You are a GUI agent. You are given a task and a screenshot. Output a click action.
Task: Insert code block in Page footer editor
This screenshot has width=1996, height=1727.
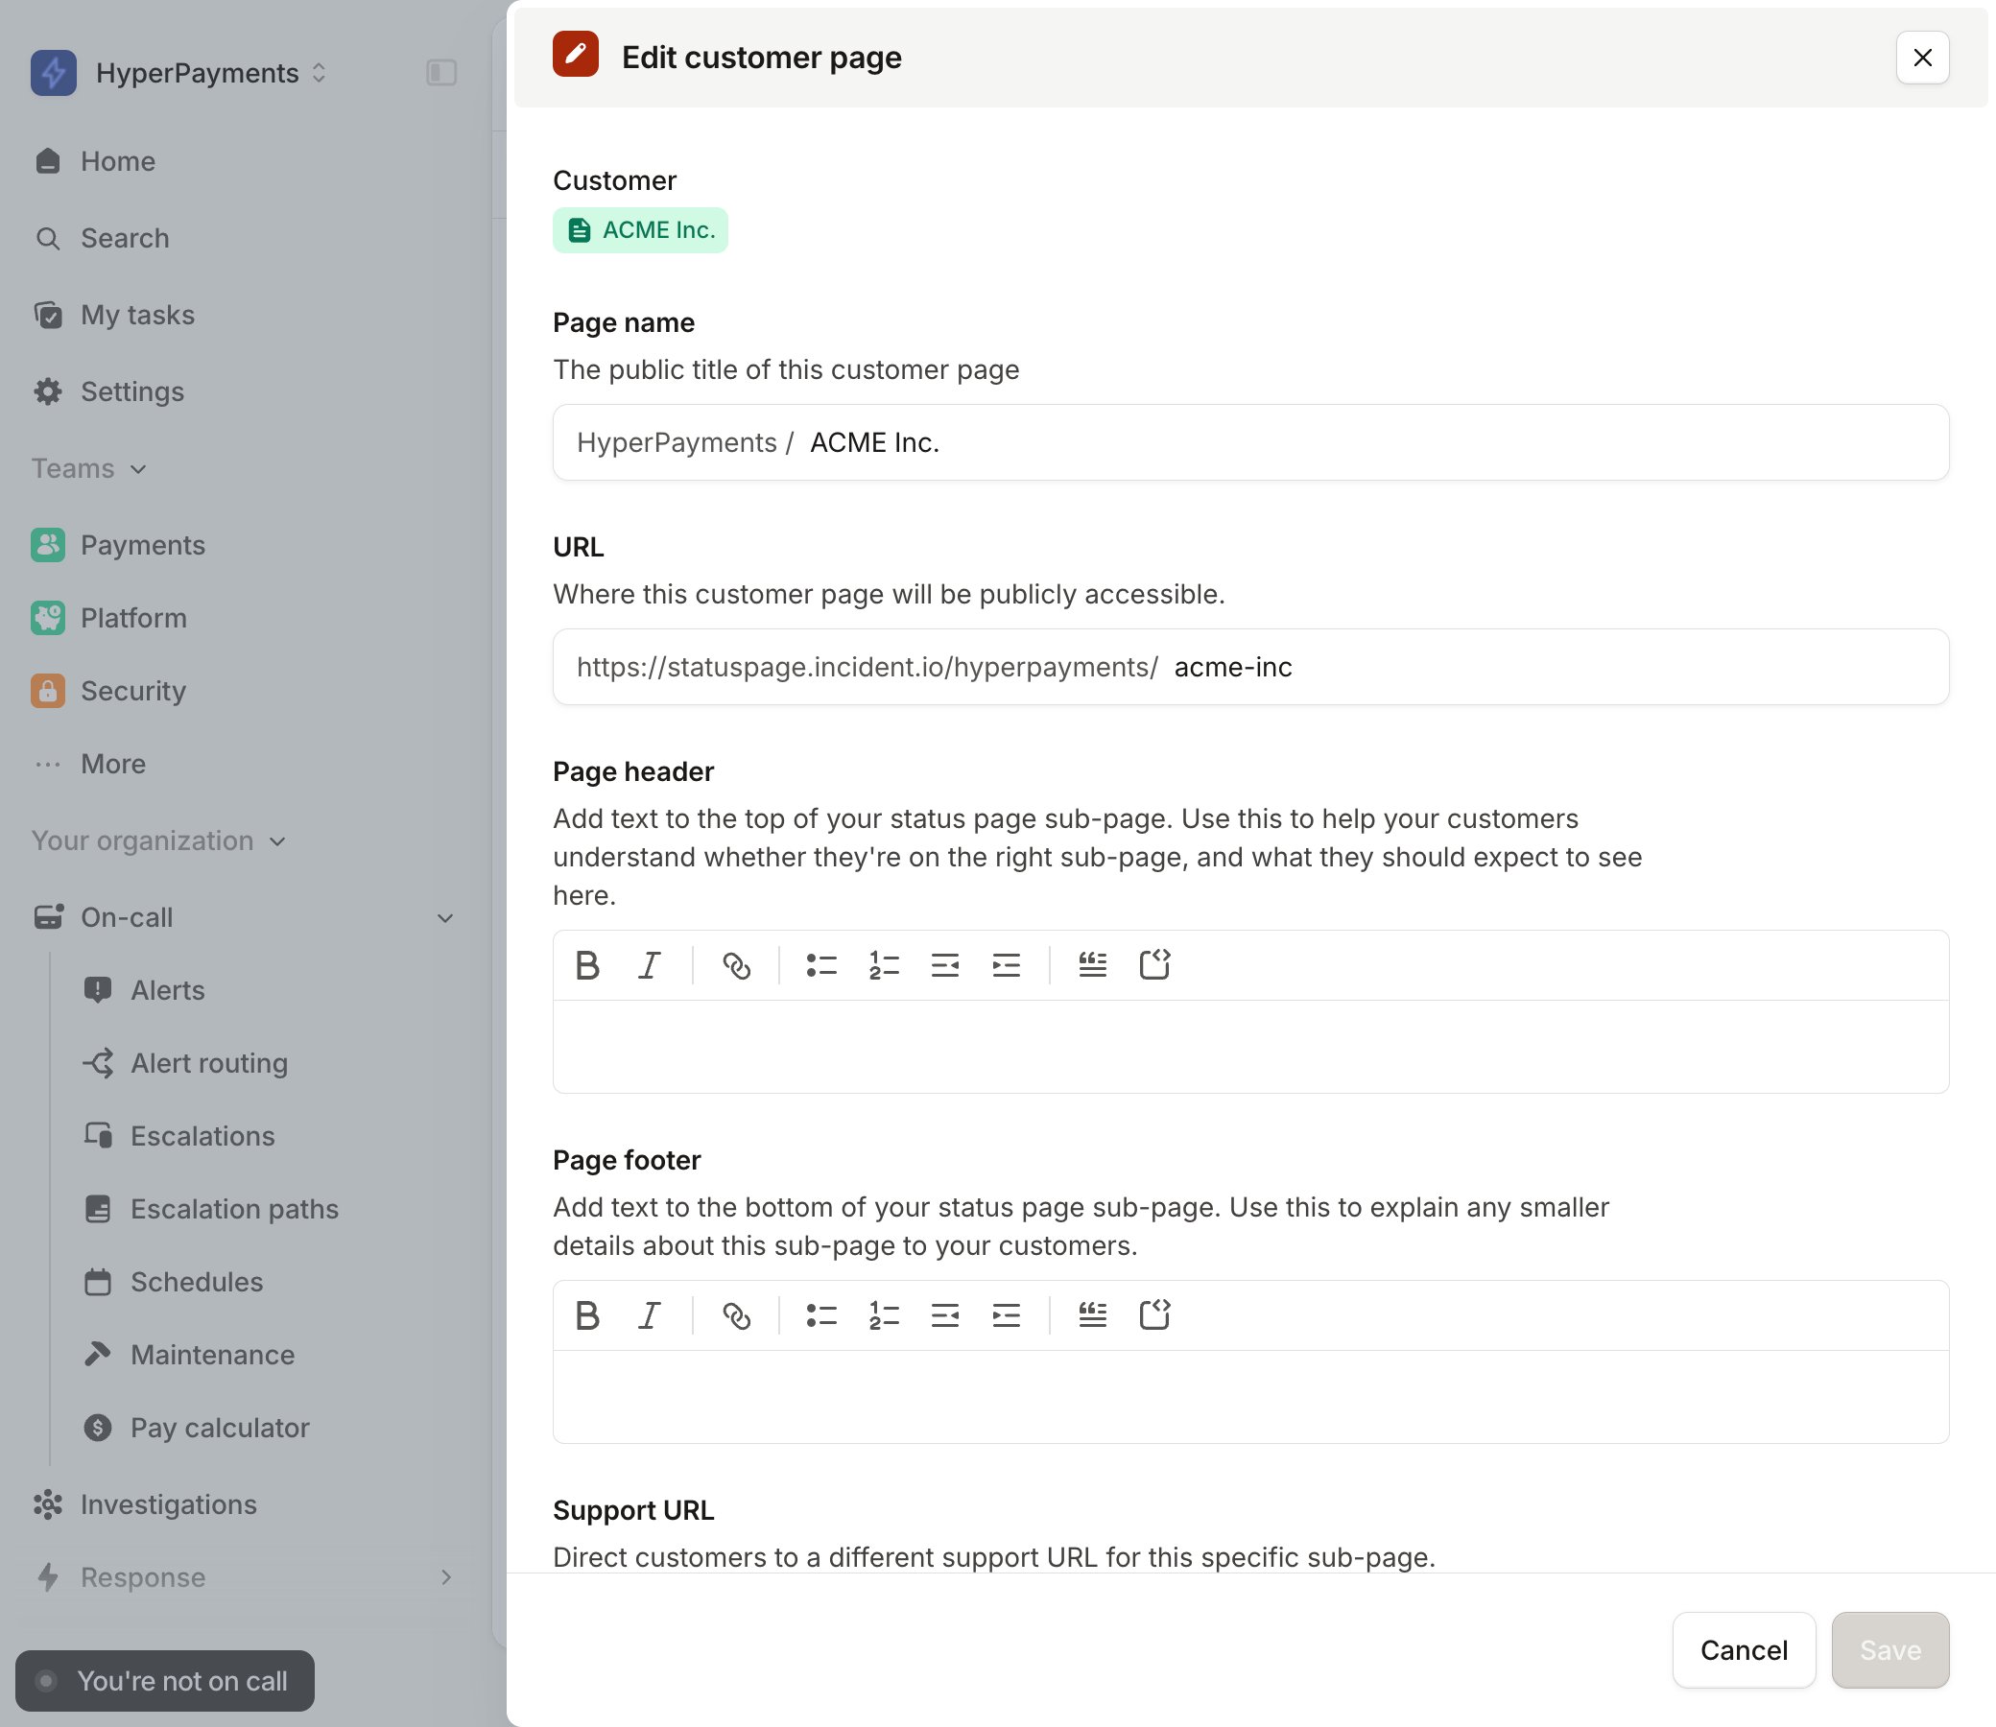(1153, 1315)
